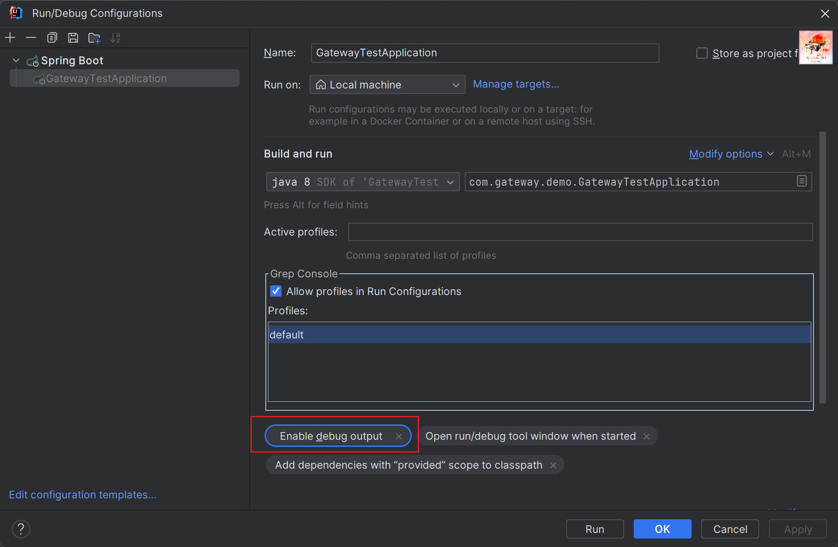The height and width of the screenshot is (547, 838).
Task: Remove Open run/debug tool window tag
Action: (x=646, y=436)
